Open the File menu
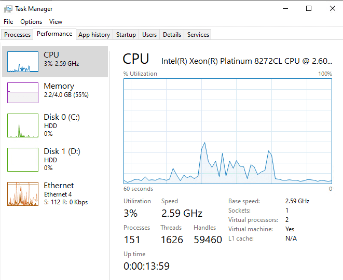This screenshot has height=280, width=343. [8, 22]
